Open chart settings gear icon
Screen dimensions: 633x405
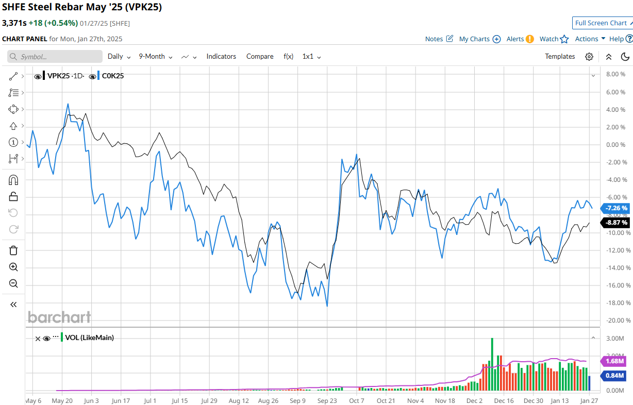589,57
